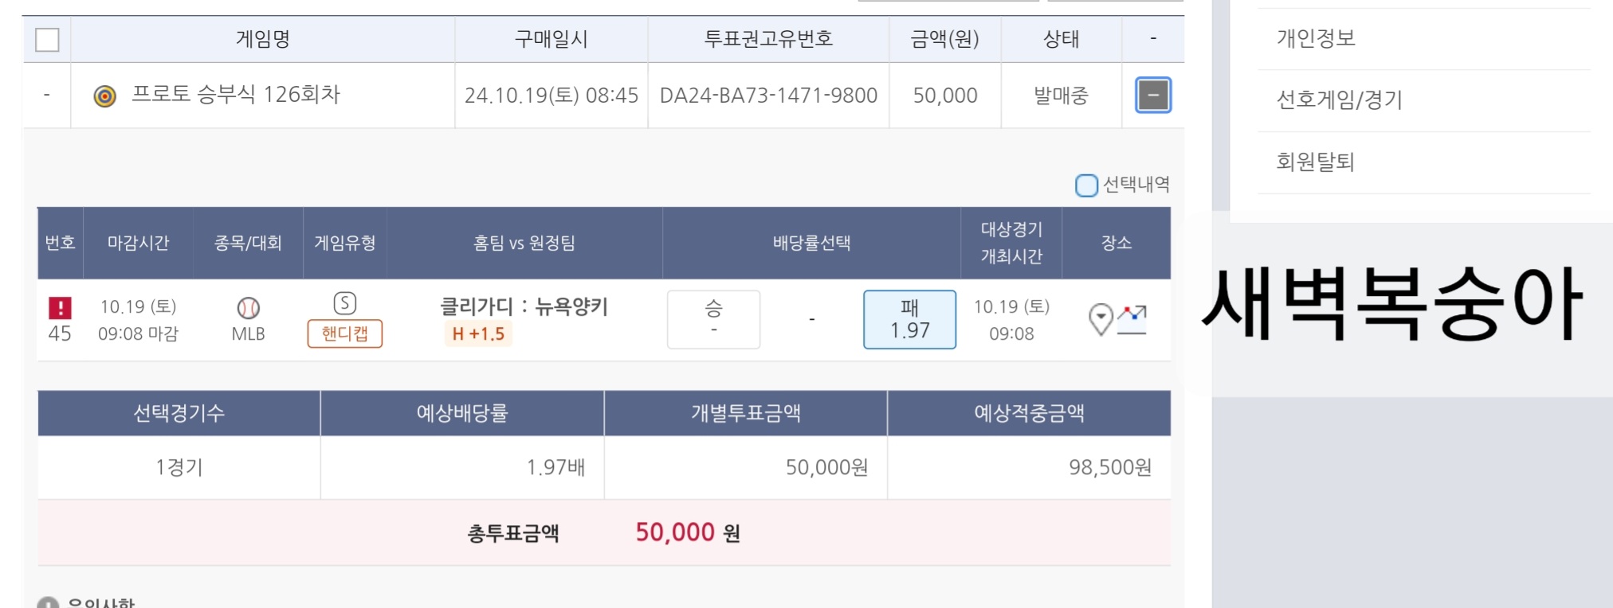The height and width of the screenshot is (608, 1613).
Task: Click the 핸디캡 game type badge
Action: tap(344, 333)
